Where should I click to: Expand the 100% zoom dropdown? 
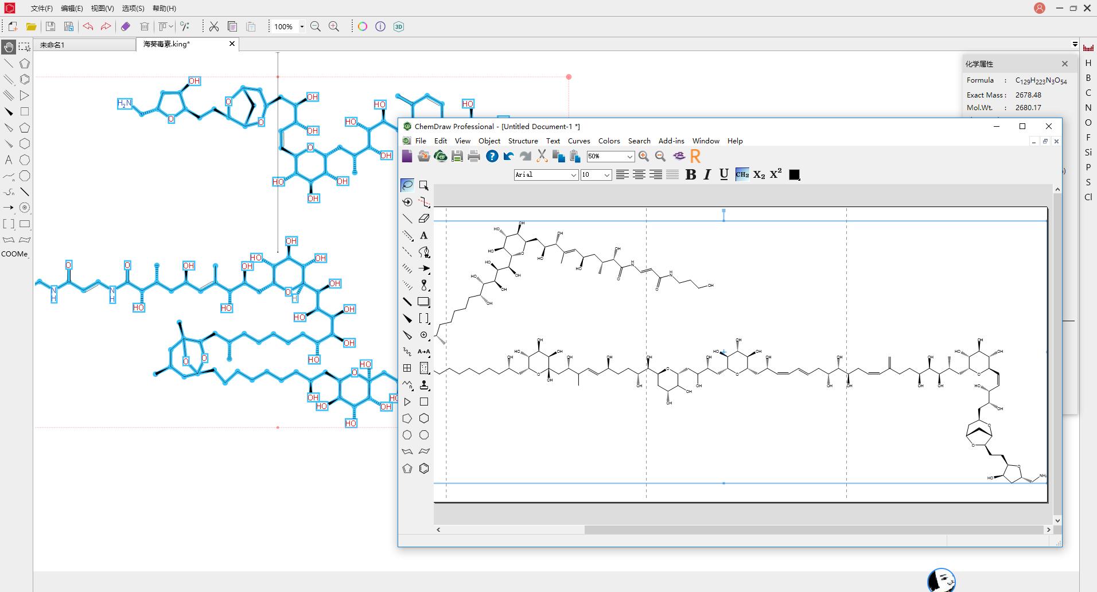pos(302,26)
